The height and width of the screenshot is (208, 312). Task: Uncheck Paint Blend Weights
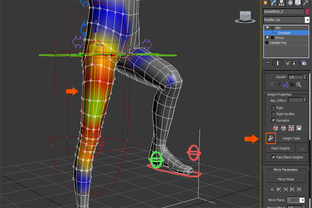click(274, 157)
